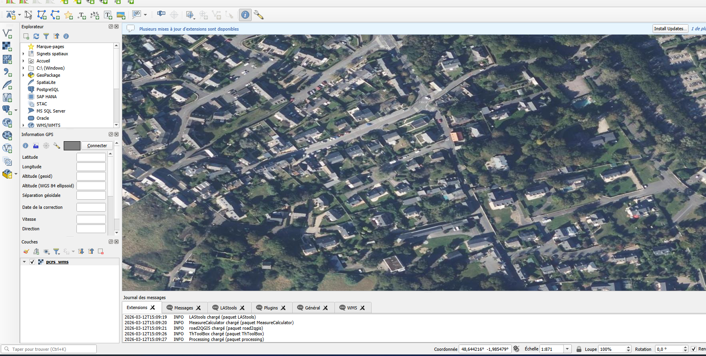Choose the picture annotation tool
Viewport: 706px width, 356px height.
(x=121, y=15)
